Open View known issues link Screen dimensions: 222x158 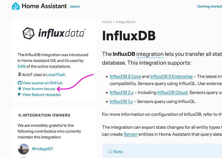[x=39, y=89]
